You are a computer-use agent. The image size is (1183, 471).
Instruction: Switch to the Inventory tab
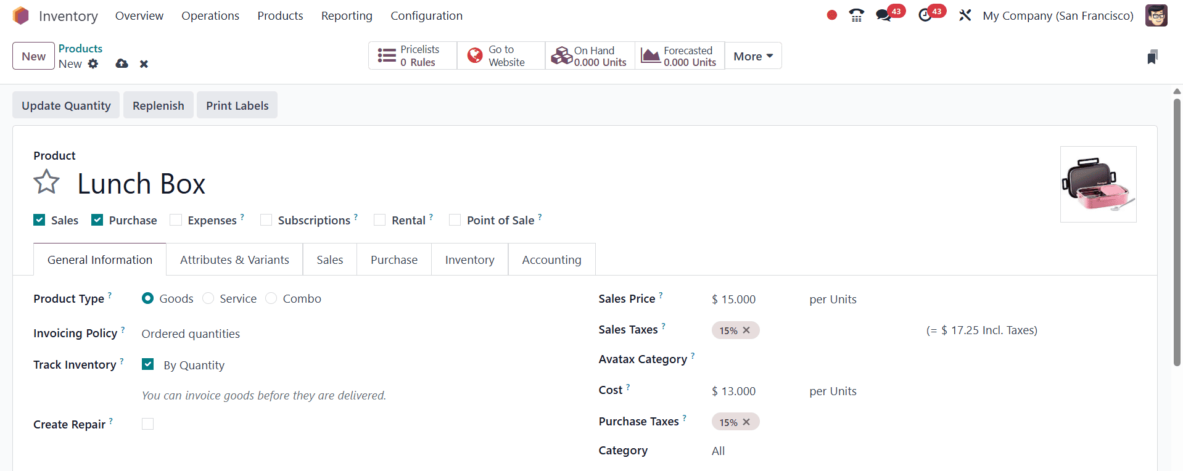470,260
